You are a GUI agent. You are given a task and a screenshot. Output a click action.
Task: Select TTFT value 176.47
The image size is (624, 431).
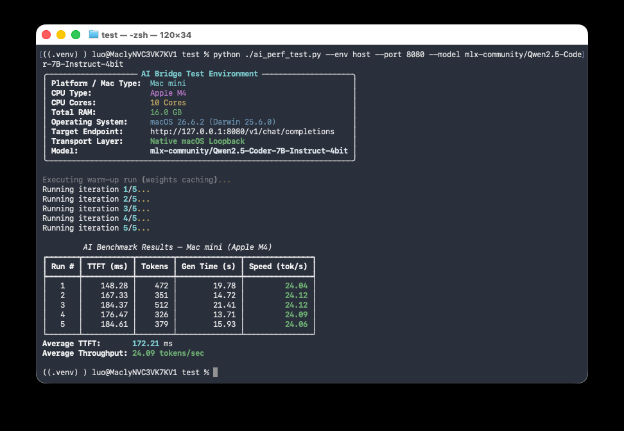(114, 315)
